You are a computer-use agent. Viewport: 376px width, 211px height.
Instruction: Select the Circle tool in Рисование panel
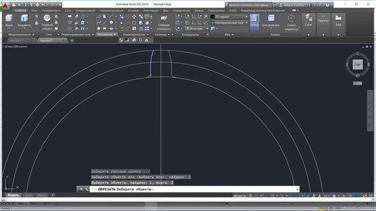[x=111, y=22]
